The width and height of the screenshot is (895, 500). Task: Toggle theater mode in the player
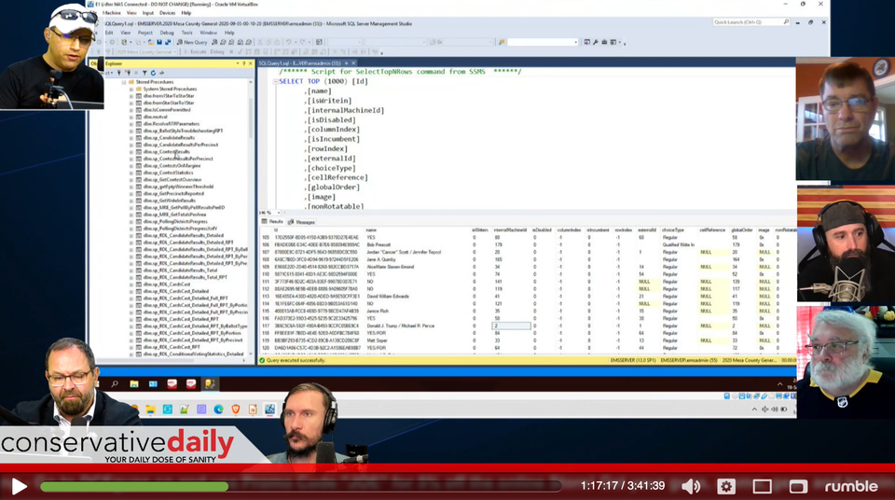click(762, 486)
